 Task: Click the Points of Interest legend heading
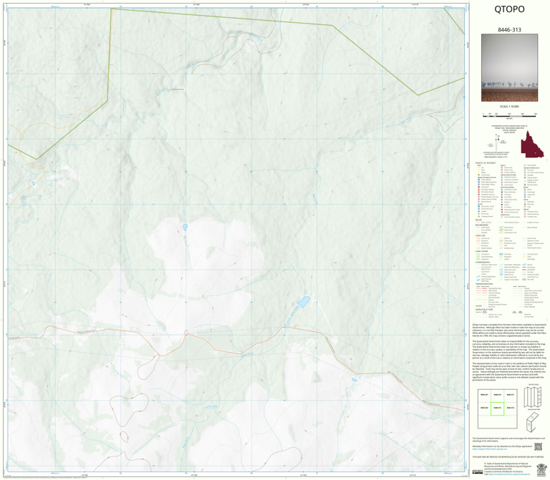tap(486, 163)
